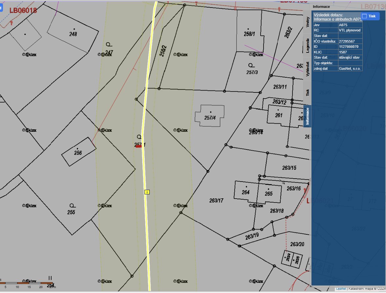This screenshot has width=386, height=293.
Task: Click the yellow "i" marker on the pipeline
Action: pos(147,192)
